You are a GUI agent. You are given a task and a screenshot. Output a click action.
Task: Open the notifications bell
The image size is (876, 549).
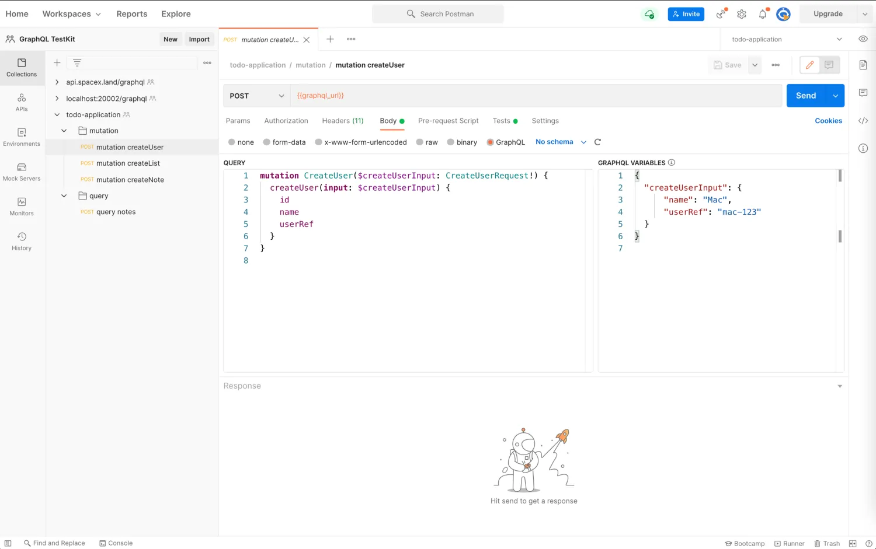(x=763, y=14)
